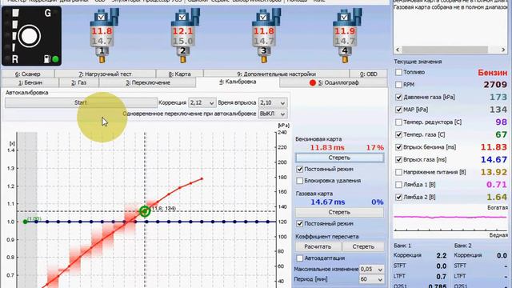Click Стереть under Газовая карта
Viewport: 512px width, 288px height.
tap(339, 212)
